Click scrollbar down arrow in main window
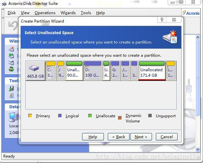This screenshot has width=203, height=163. coord(198,149)
